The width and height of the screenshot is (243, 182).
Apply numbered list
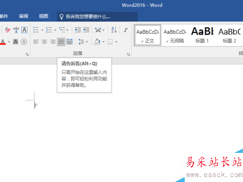(49, 30)
